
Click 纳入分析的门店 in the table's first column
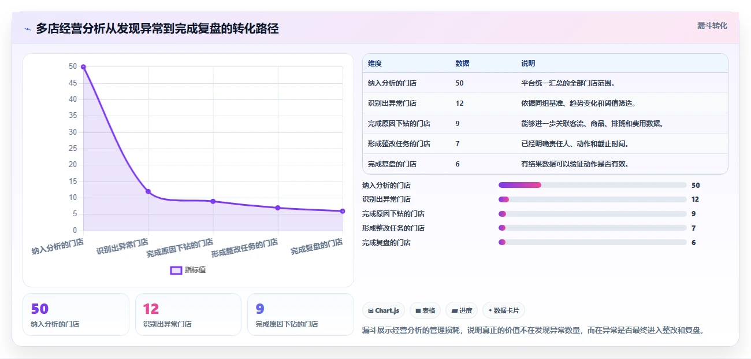392,83
